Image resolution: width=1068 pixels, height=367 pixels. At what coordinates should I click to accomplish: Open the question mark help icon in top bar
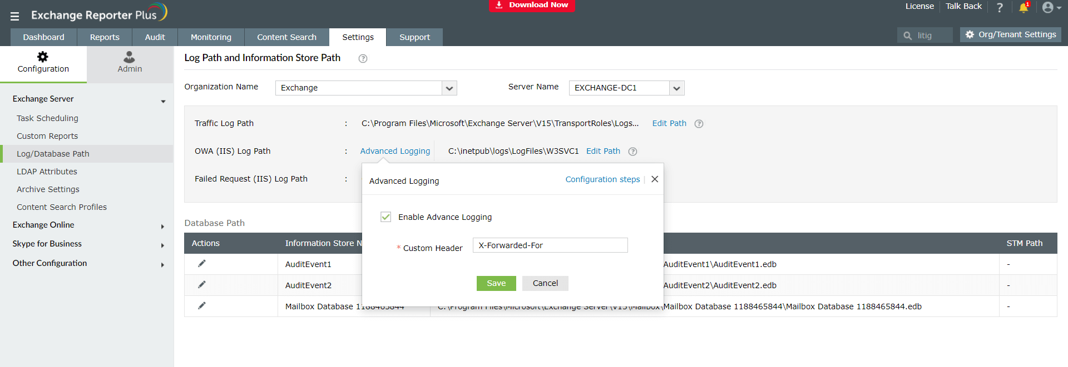tap(1000, 7)
